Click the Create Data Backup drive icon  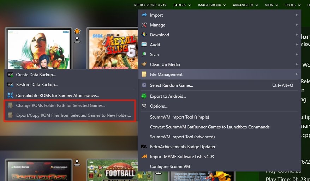click(10, 75)
